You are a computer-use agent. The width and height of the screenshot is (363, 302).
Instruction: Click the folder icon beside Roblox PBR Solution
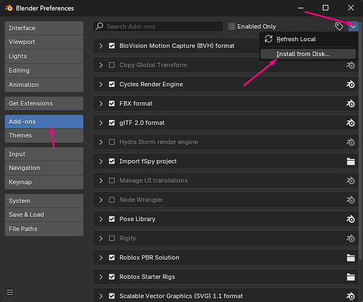(x=350, y=258)
